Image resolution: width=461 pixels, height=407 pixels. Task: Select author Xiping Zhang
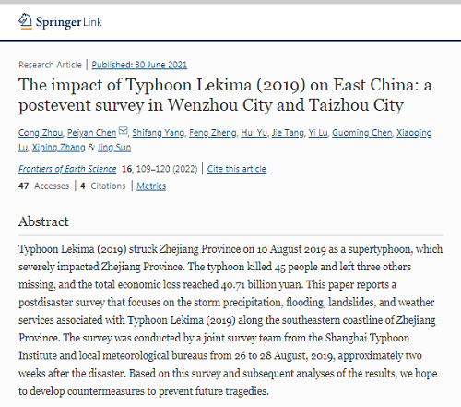pos(58,148)
